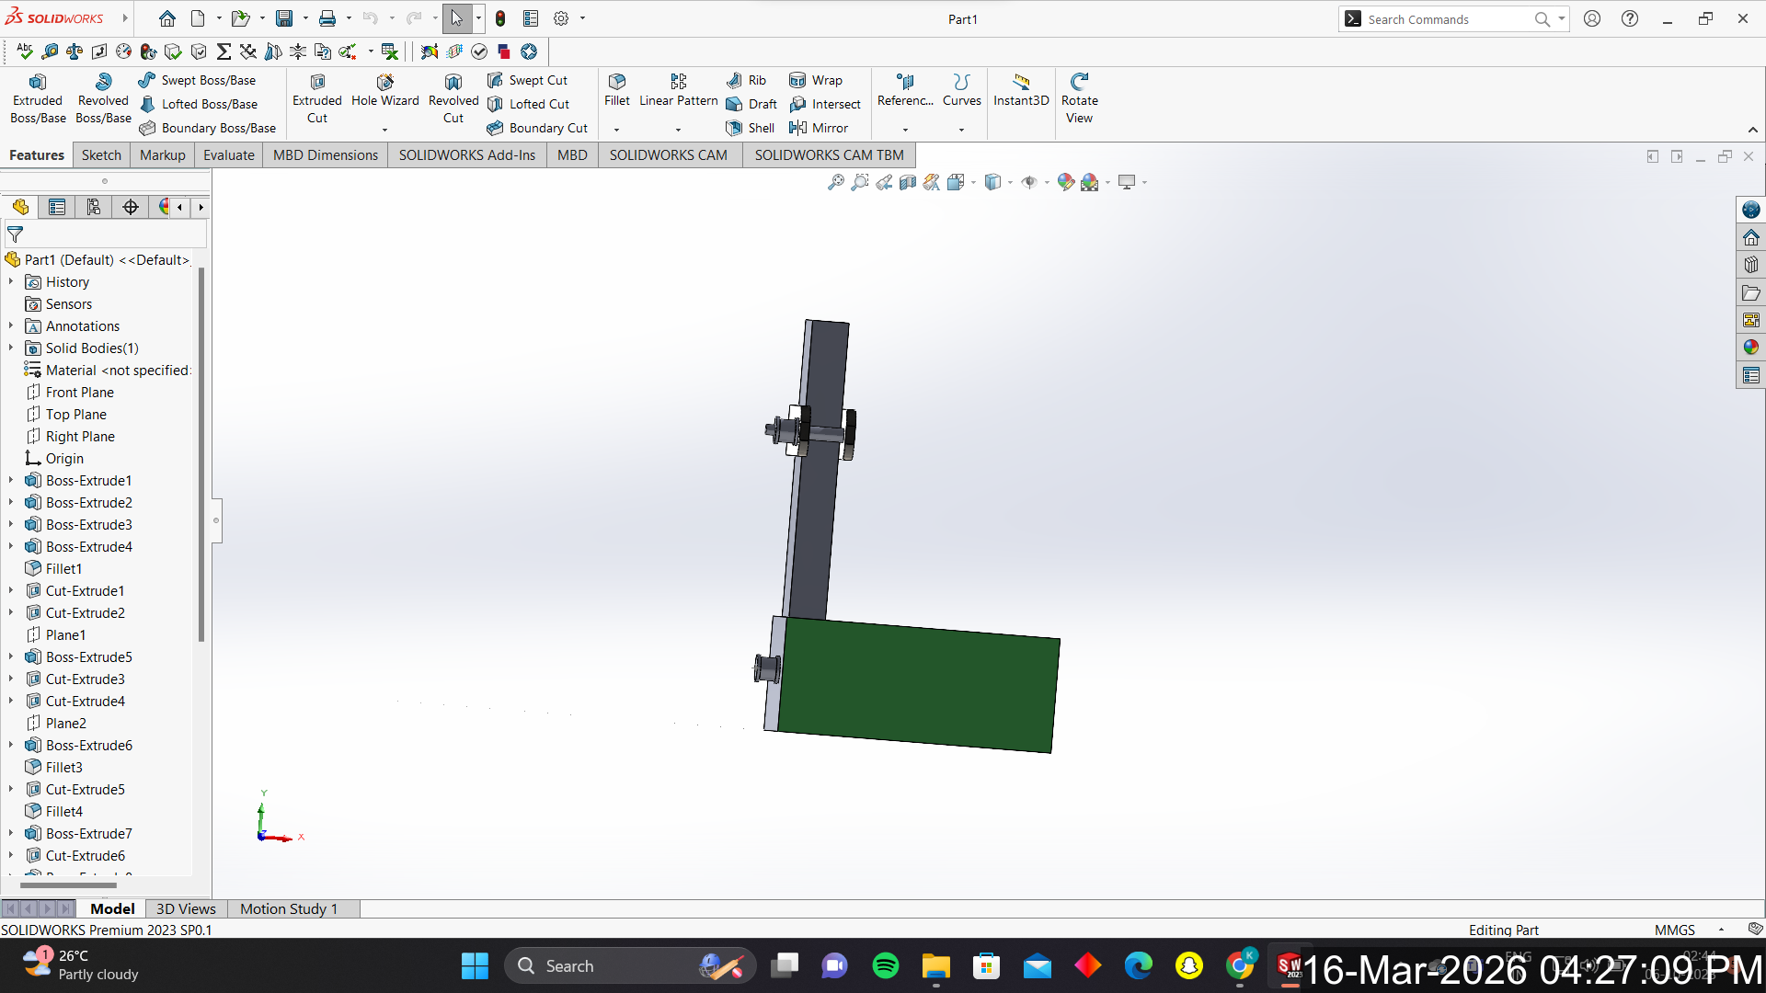Toggle Hide/Show Items eye icon
This screenshot has width=1766, height=993.
pyautogui.click(x=1029, y=182)
